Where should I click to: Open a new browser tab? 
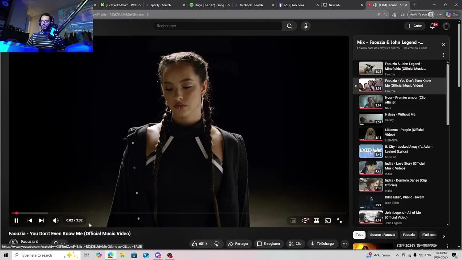[415, 5]
